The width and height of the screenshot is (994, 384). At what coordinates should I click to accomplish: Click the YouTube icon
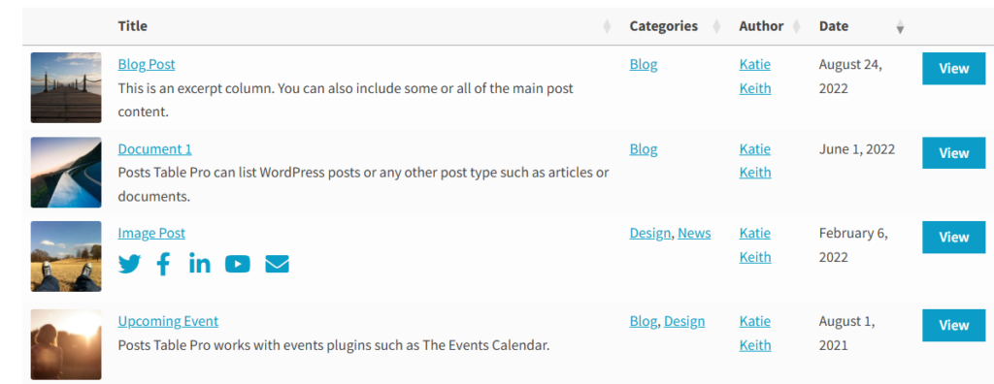[x=238, y=264]
